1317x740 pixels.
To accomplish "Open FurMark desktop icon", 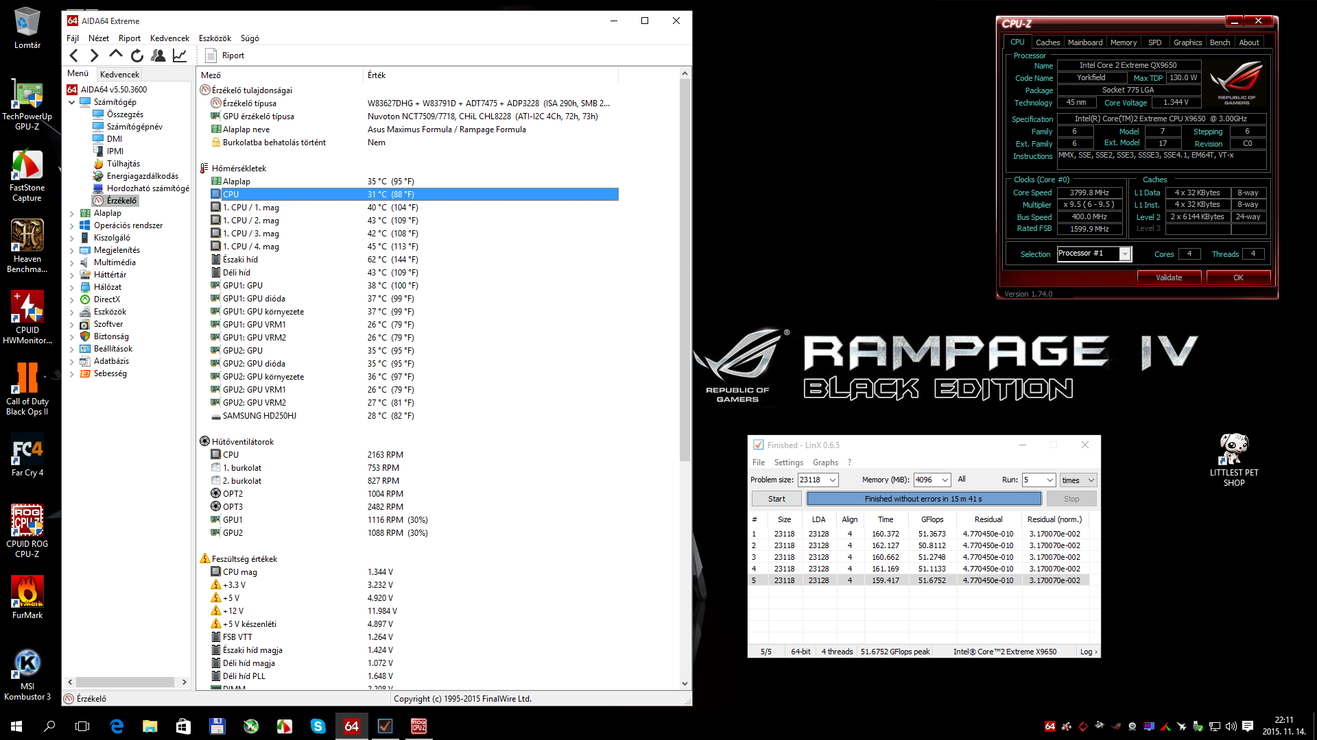I will pyautogui.click(x=27, y=597).
